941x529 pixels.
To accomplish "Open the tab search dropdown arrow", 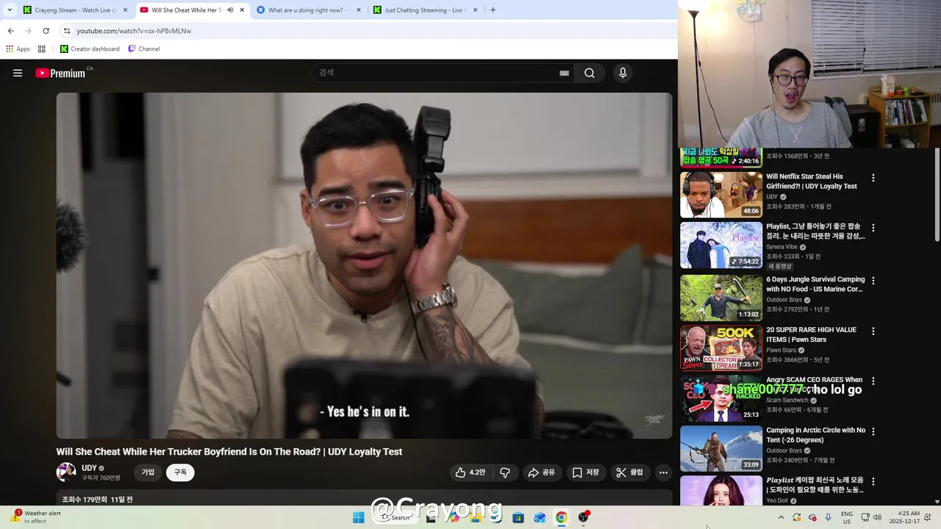I will point(10,10).
